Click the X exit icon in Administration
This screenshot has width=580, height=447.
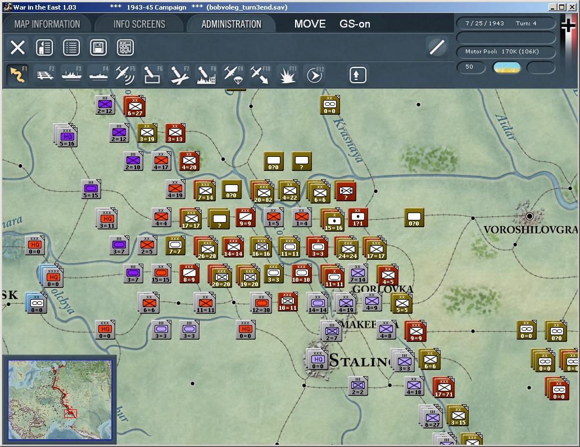coord(17,48)
